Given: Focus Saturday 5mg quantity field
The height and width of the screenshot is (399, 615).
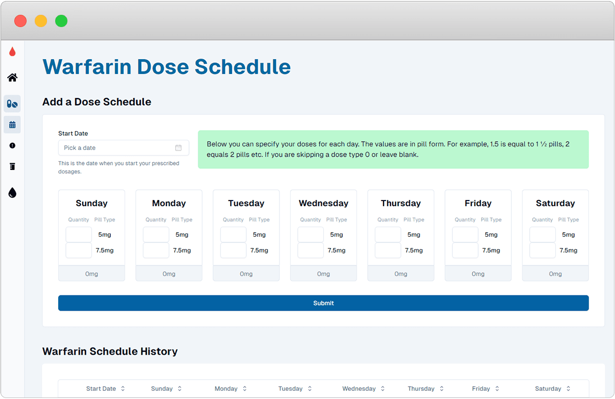Looking at the screenshot, I should tap(542, 235).
